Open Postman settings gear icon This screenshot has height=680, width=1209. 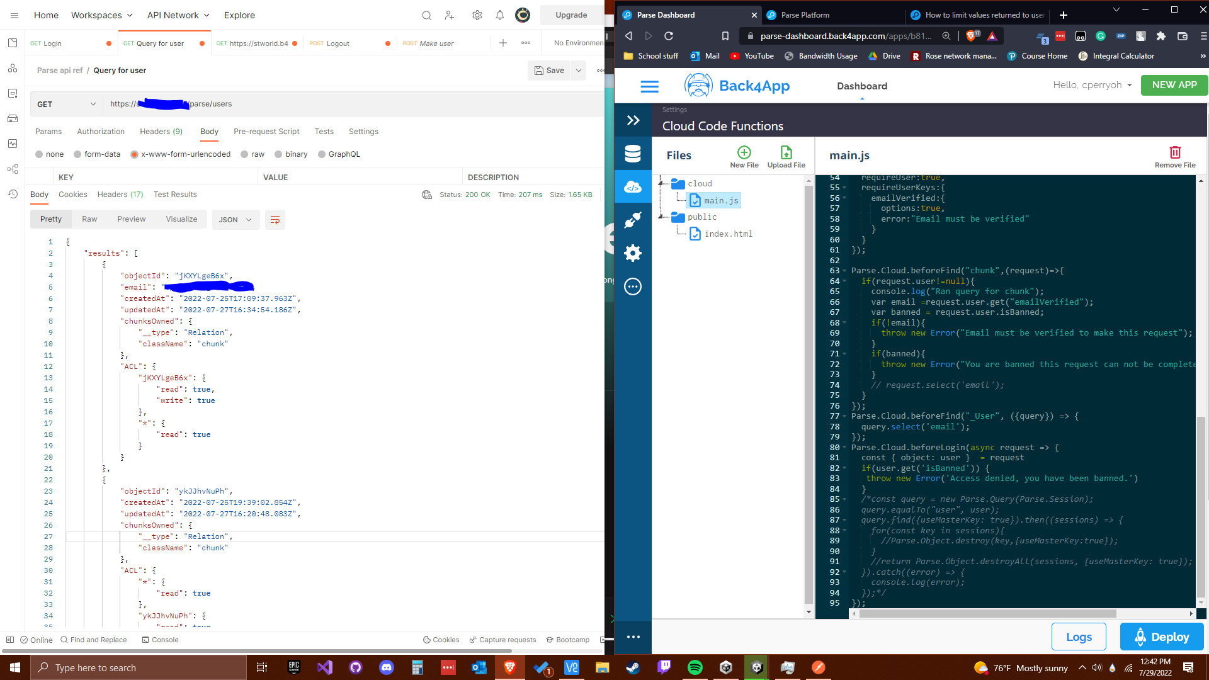477,15
